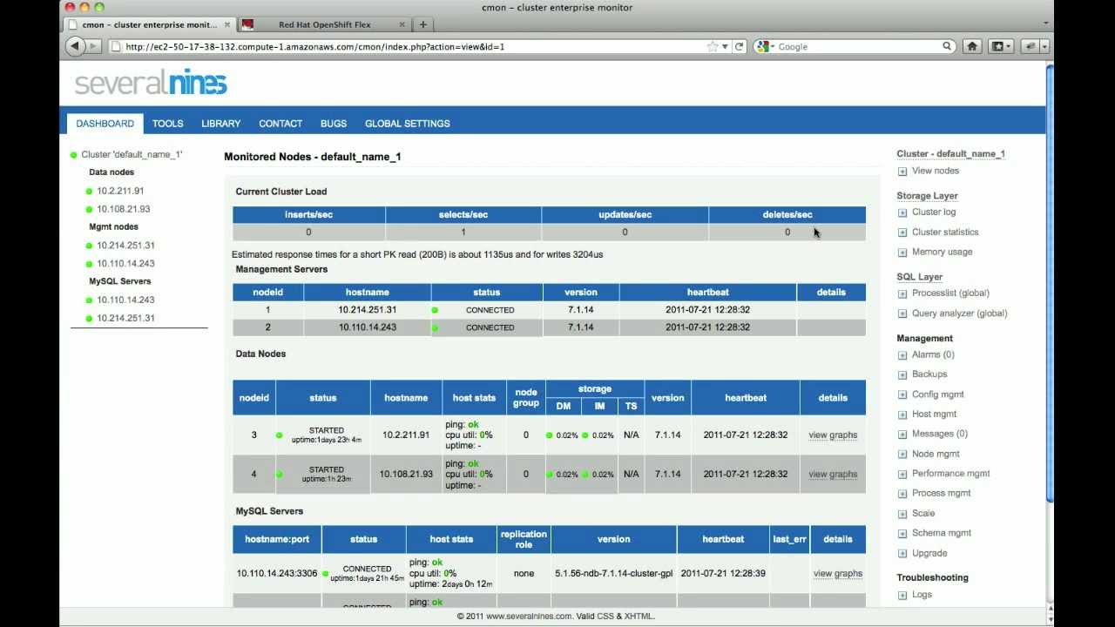
Task: Click the plus icon beside Cluster statistics
Action: point(902,233)
